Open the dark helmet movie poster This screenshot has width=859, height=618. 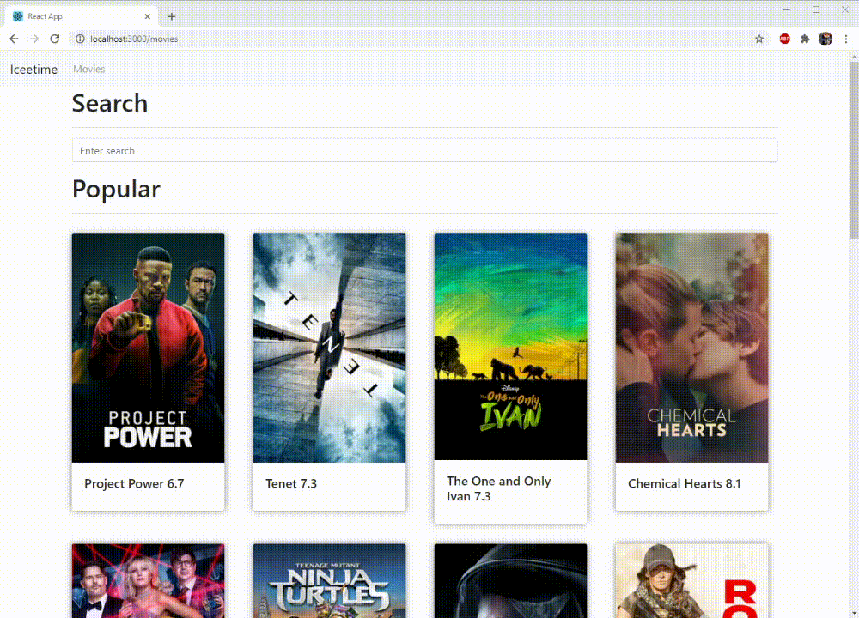click(x=510, y=581)
